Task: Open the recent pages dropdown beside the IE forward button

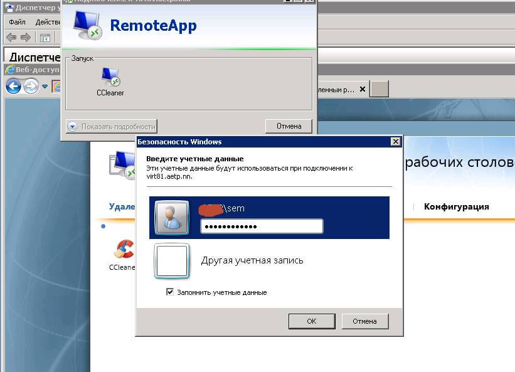Action: (x=45, y=87)
